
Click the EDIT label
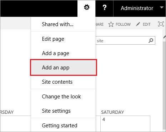(147, 24)
